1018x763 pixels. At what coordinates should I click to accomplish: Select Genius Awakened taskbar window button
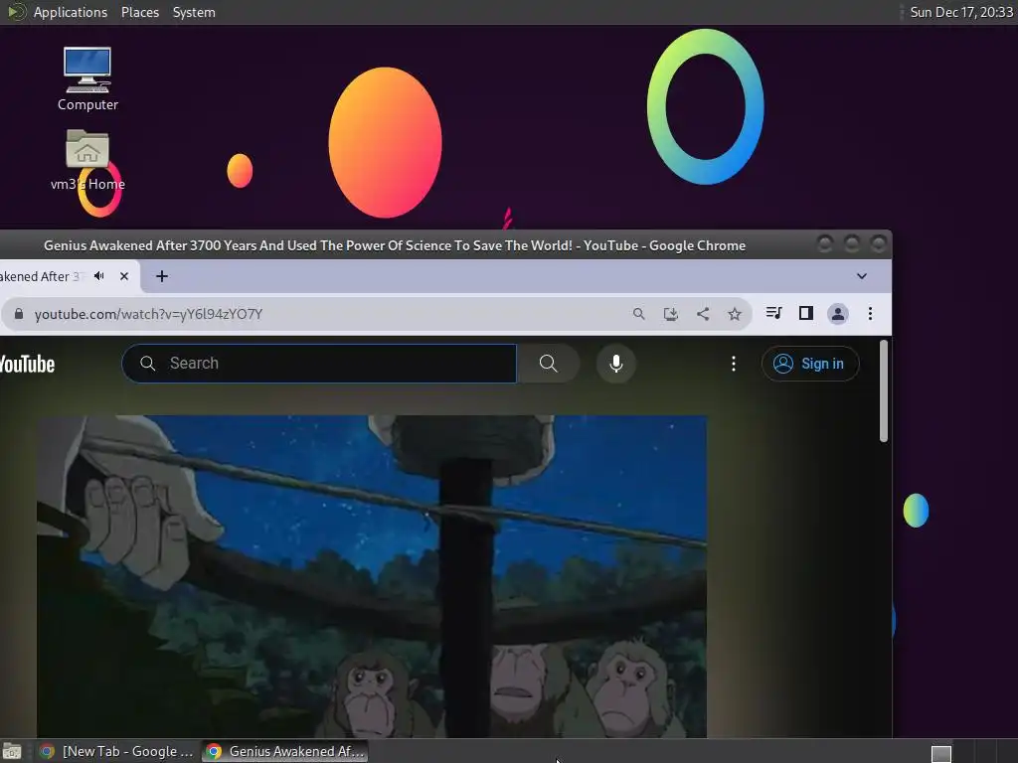[285, 751]
